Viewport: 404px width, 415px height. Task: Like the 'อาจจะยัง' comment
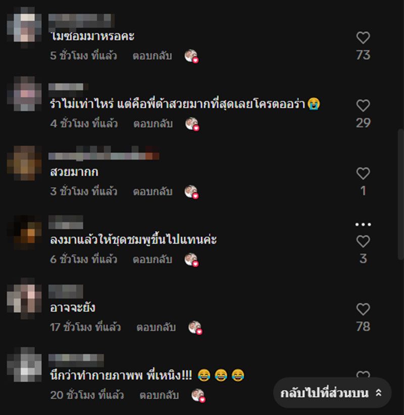click(363, 309)
